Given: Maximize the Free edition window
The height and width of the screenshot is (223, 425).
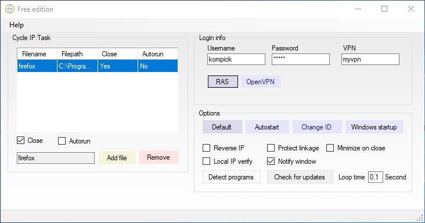Looking at the screenshot, I should pos(384,9).
